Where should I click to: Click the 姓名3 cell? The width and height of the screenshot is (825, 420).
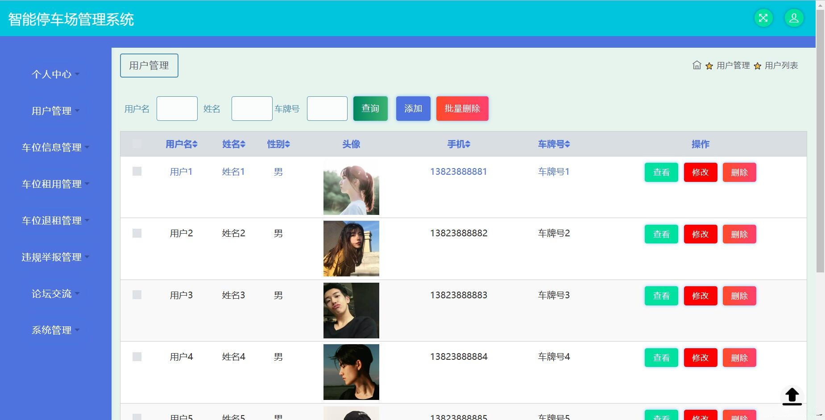(x=233, y=295)
